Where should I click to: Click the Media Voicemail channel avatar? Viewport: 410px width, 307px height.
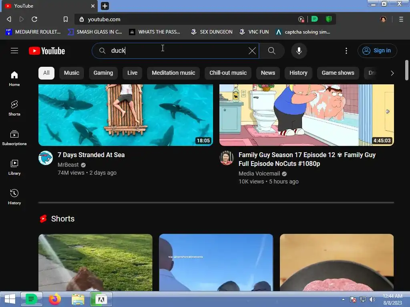pos(227,158)
